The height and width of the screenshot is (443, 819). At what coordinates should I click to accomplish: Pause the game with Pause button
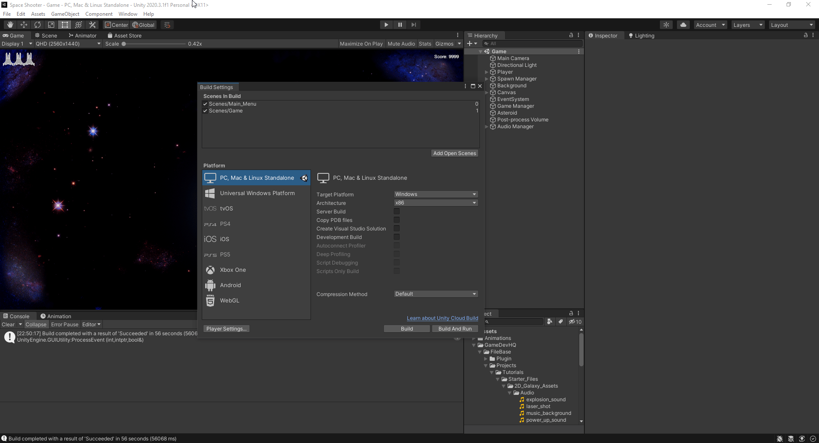[x=400, y=25]
